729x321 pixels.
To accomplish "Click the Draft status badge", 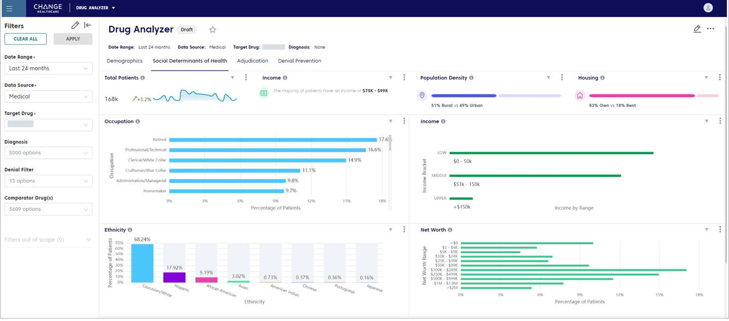I will coord(187,30).
